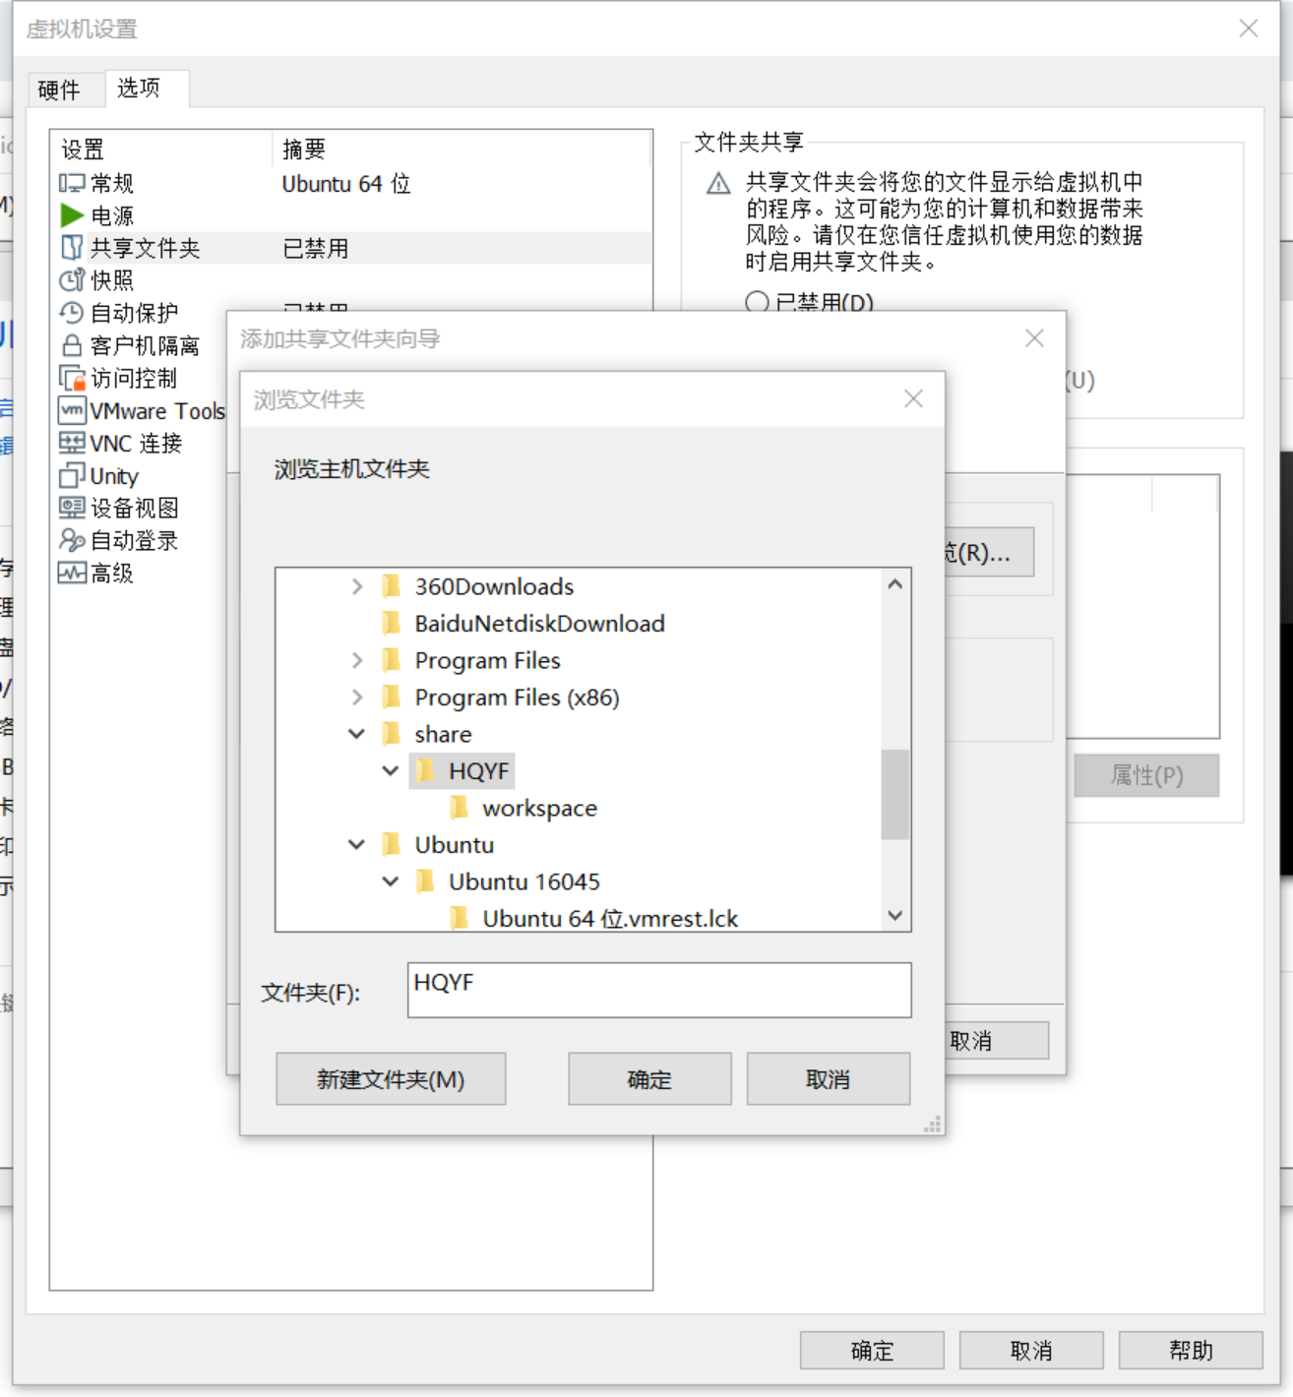Image resolution: width=1293 pixels, height=1397 pixels.
Task: Click the workspace folder icon
Action: click(459, 808)
